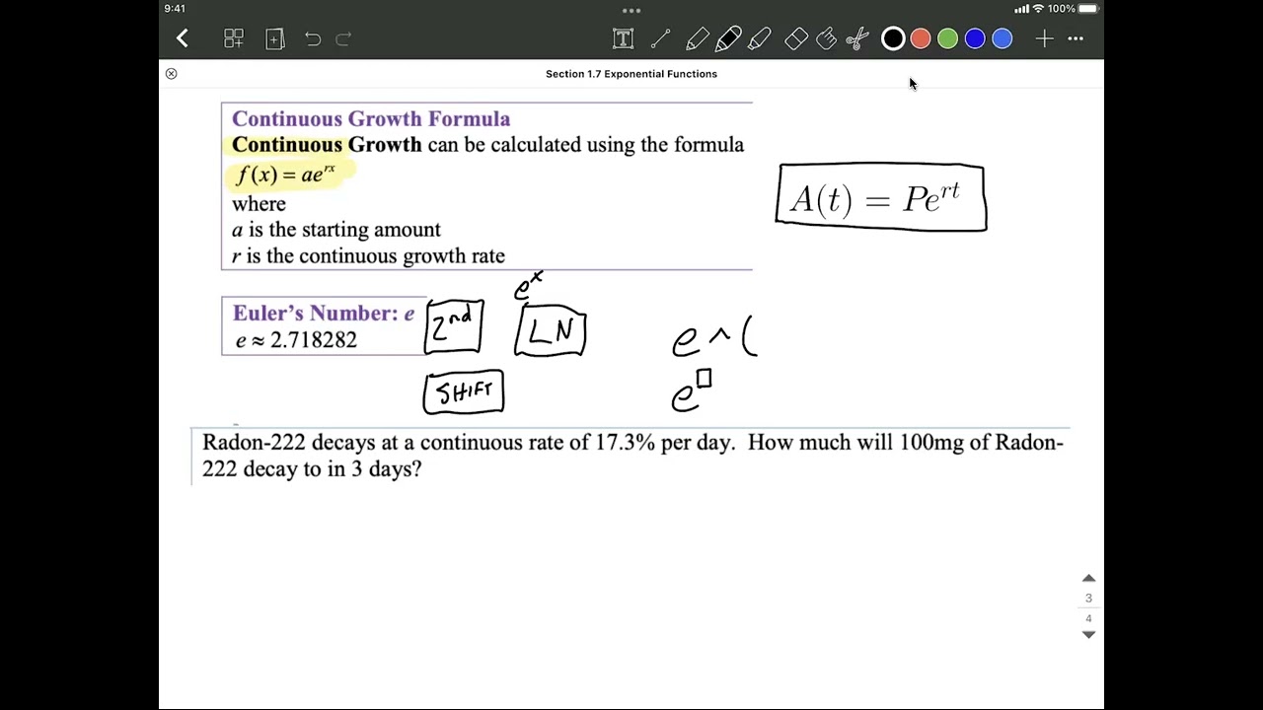Viewport: 1263px width, 710px height.
Task: Tap the Section 1.7 Exponential Functions title
Action: 631,74
